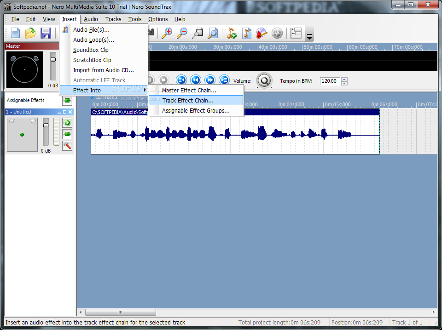This screenshot has width=442, height=330.
Task: Click the Master surround panner circle
Action: point(24,69)
